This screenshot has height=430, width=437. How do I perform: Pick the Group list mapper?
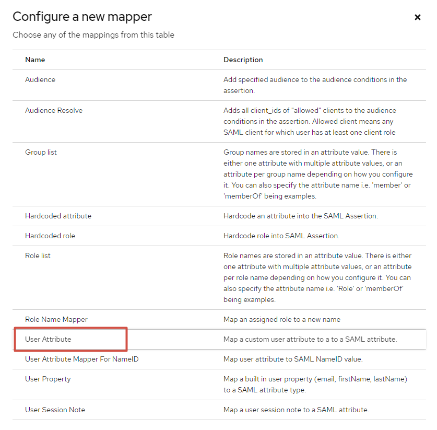pyautogui.click(x=41, y=152)
